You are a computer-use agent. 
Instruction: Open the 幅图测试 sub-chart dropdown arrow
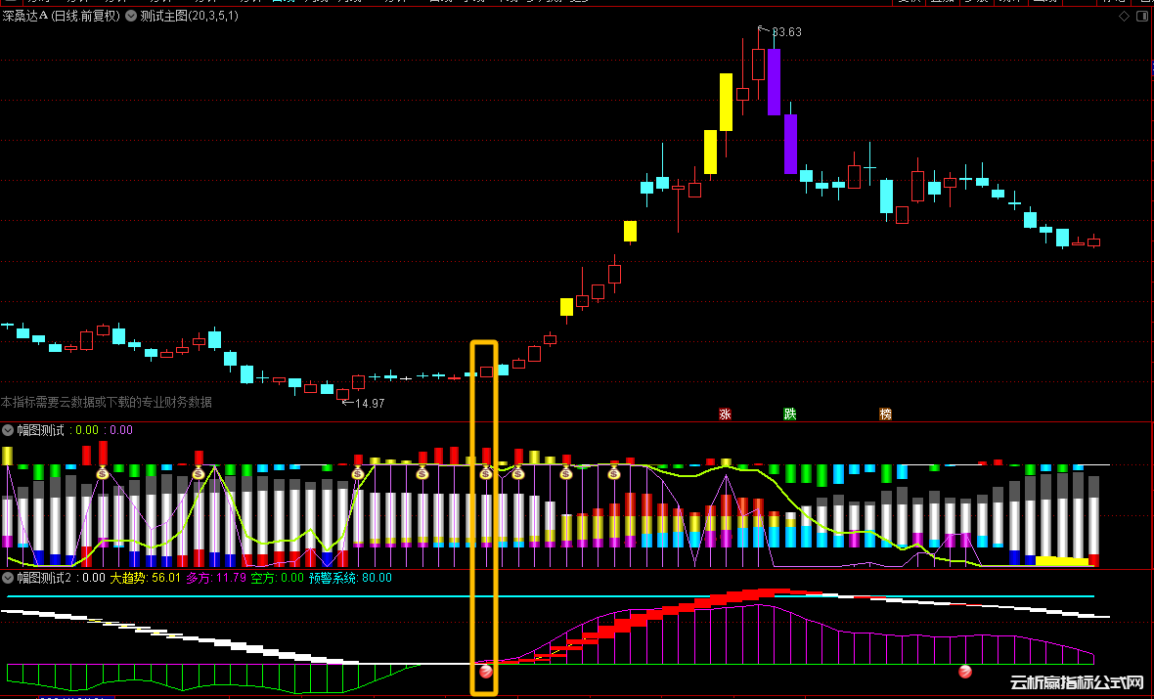point(8,430)
